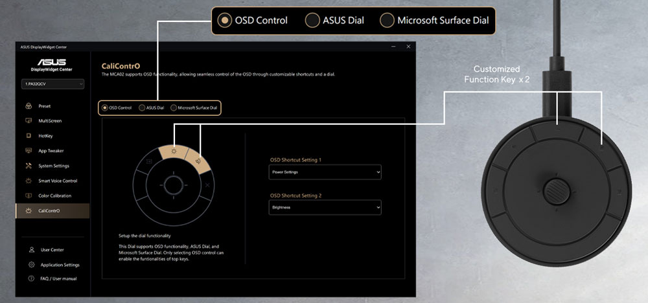The height and width of the screenshot is (303, 648).
Task: Click volume speaker key on dial diagram
Action: click(x=198, y=161)
